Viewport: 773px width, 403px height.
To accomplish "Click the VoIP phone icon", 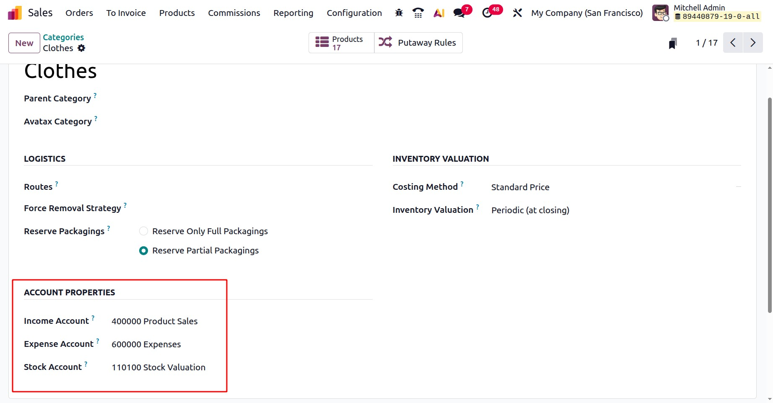I will [x=418, y=13].
